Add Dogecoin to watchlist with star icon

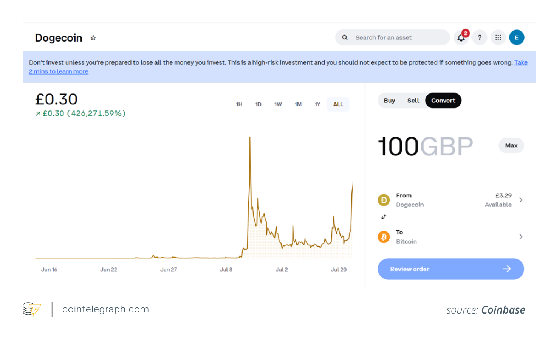tap(93, 38)
